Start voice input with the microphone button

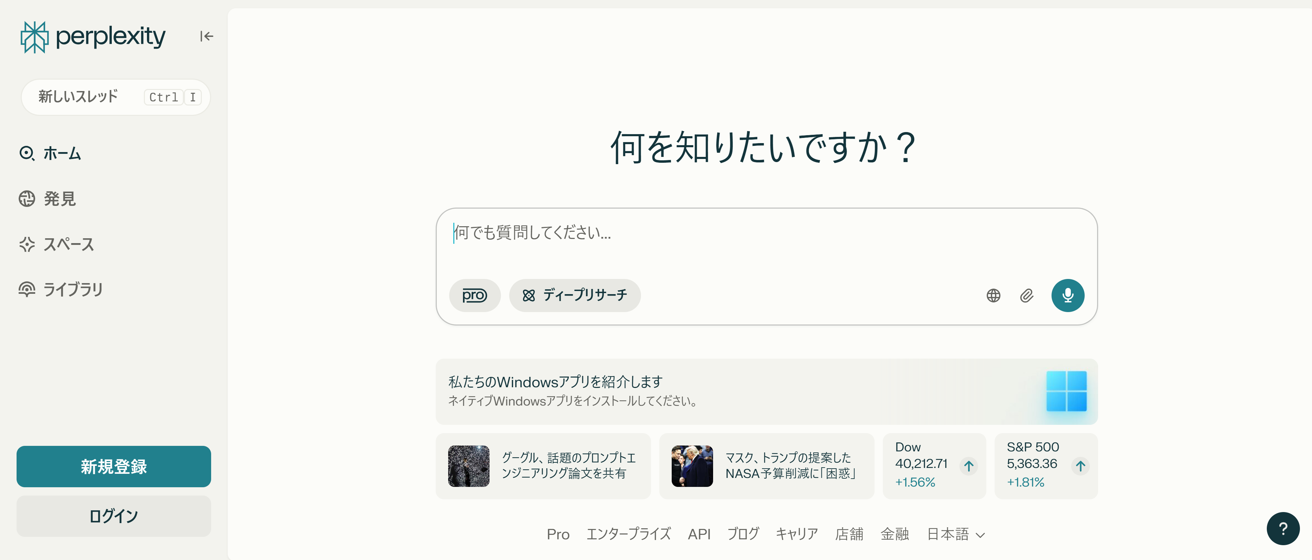[x=1067, y=295]
